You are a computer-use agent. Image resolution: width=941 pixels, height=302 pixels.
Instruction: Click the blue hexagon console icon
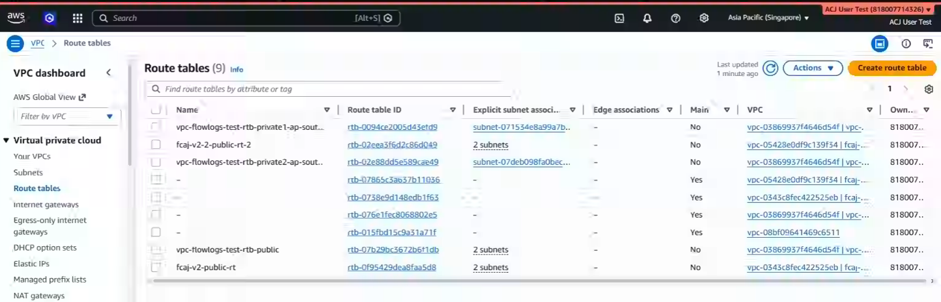click(50, 18)
